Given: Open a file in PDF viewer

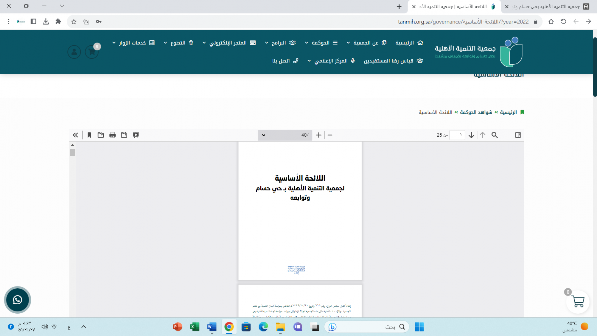Looking at the screenshot, I should 124,135.
